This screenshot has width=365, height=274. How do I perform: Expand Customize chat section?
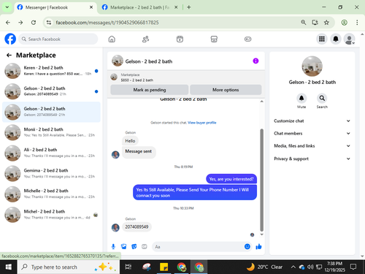[x=312, y=121]
